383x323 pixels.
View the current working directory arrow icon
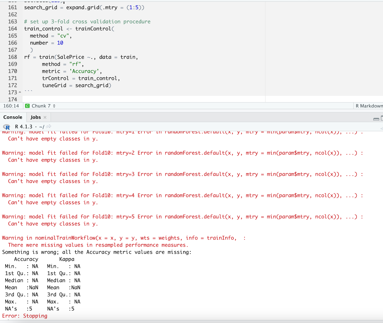tap(49, 126)
